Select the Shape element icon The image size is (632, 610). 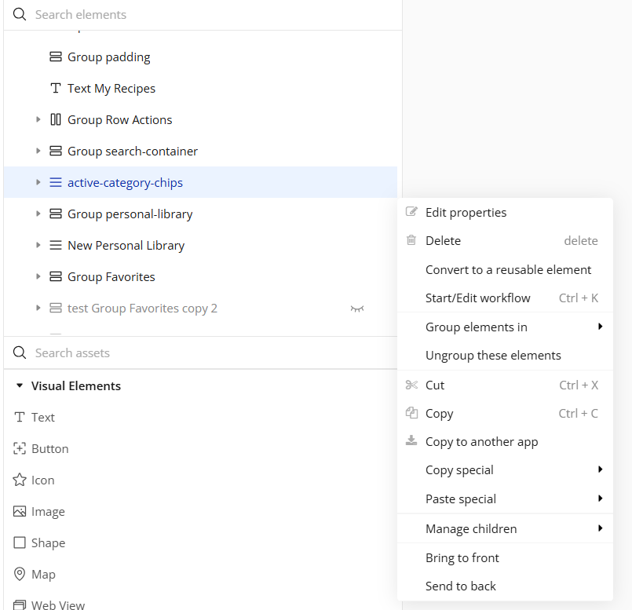[x=20, y=542]
